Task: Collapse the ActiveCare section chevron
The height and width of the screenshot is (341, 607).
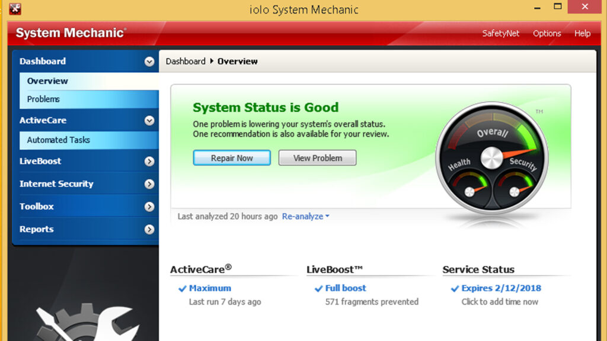Action: pyautogui.click(x=149, y=121)
